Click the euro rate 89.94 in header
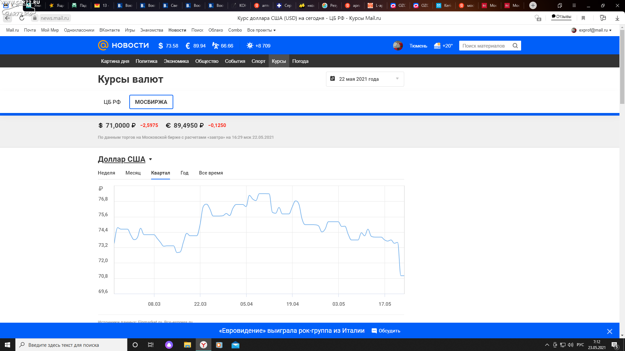Image resolution: width=625 pixels, height=351 pixels. pyautogui.click(x=195, y=46)
